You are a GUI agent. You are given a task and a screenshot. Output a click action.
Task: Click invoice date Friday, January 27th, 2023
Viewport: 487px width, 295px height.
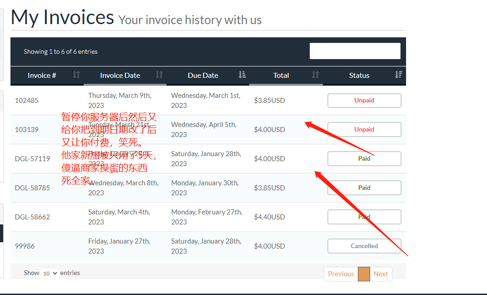[119, 246]
